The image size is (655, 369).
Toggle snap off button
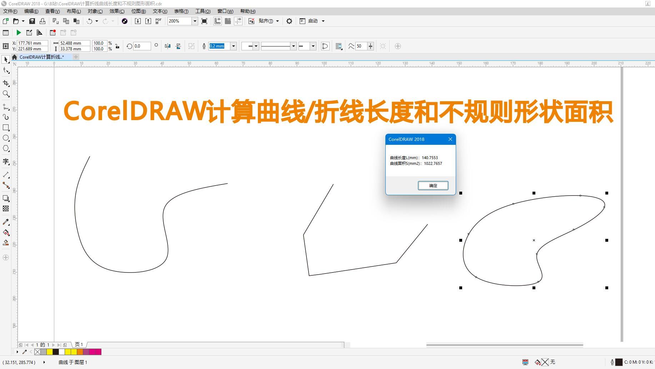coord(251,21)
